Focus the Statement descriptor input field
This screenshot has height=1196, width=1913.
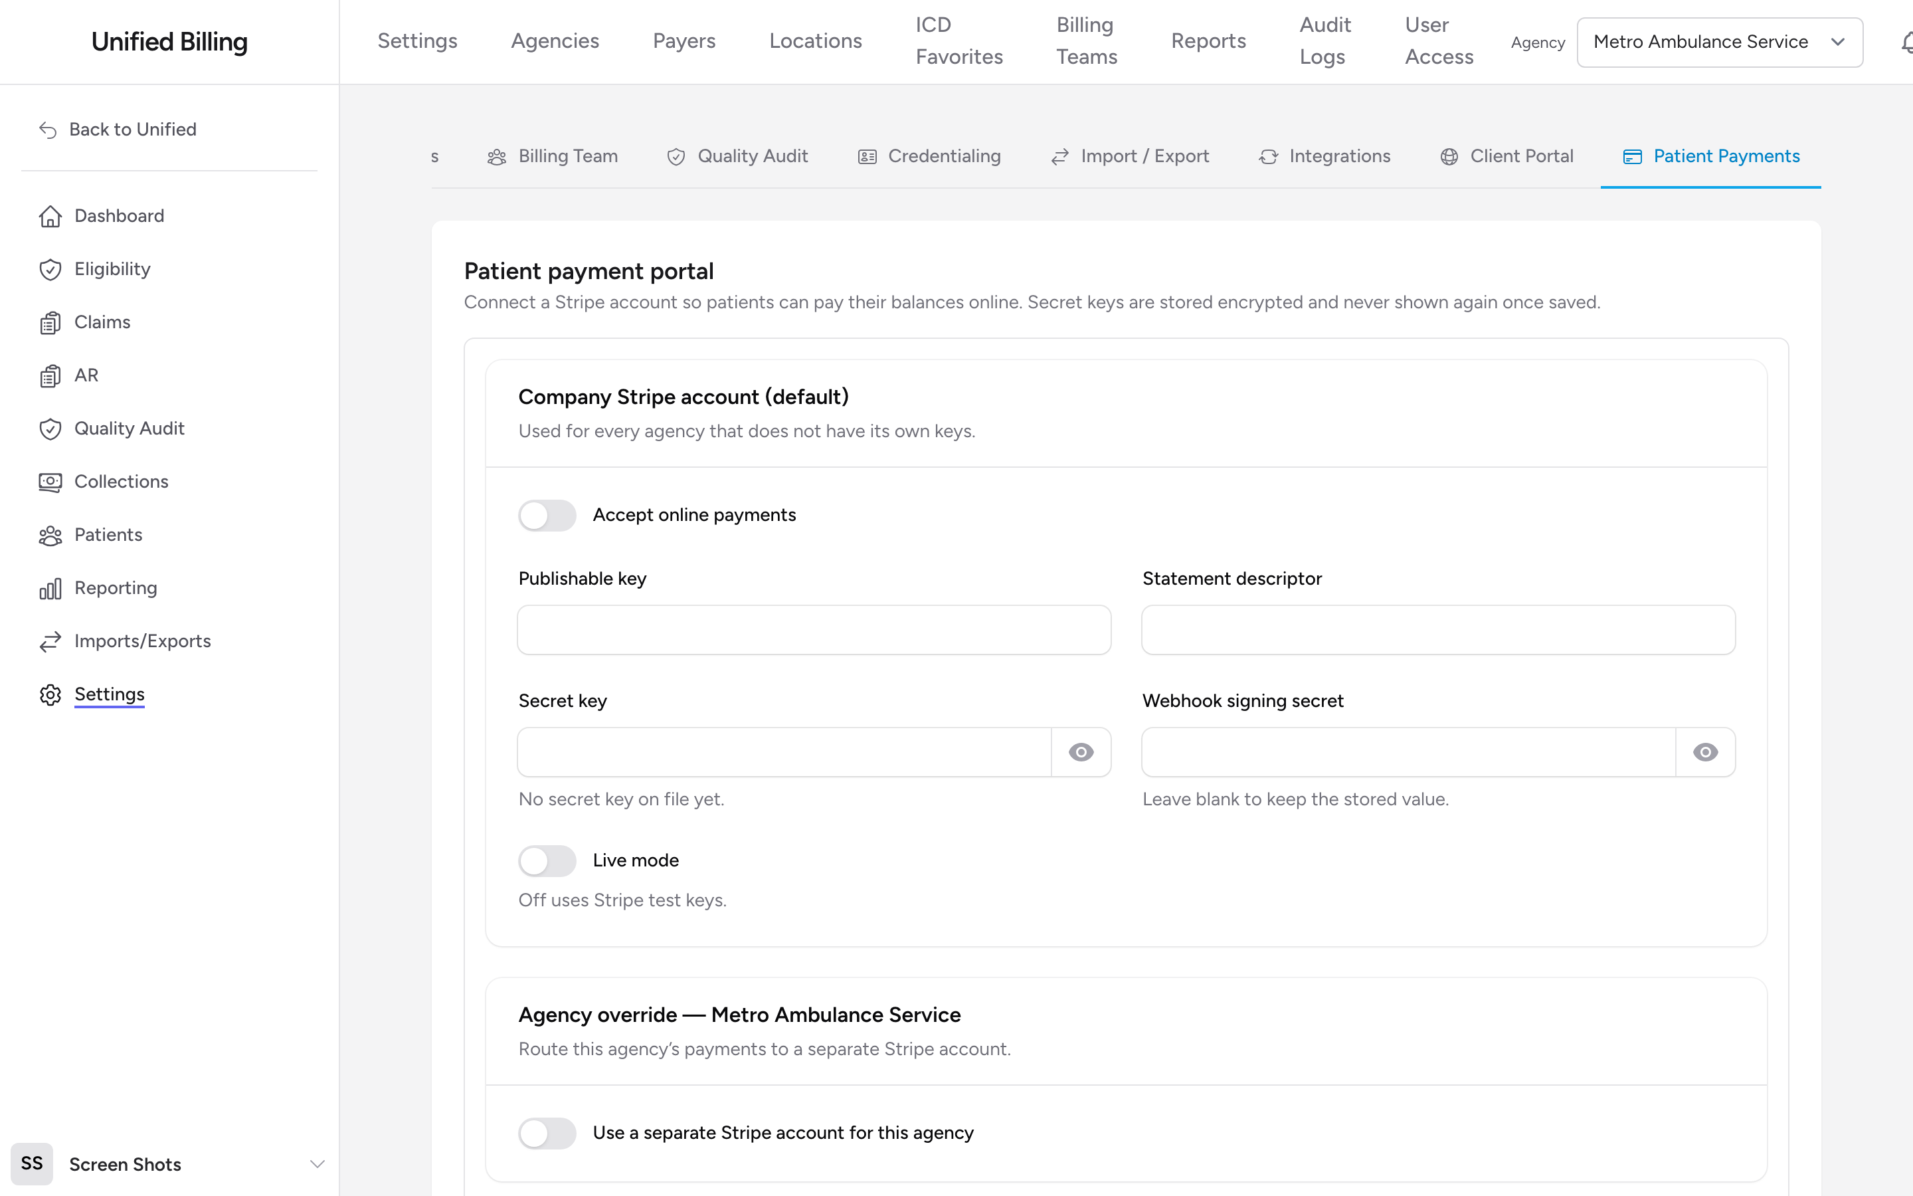(1438, 630)
